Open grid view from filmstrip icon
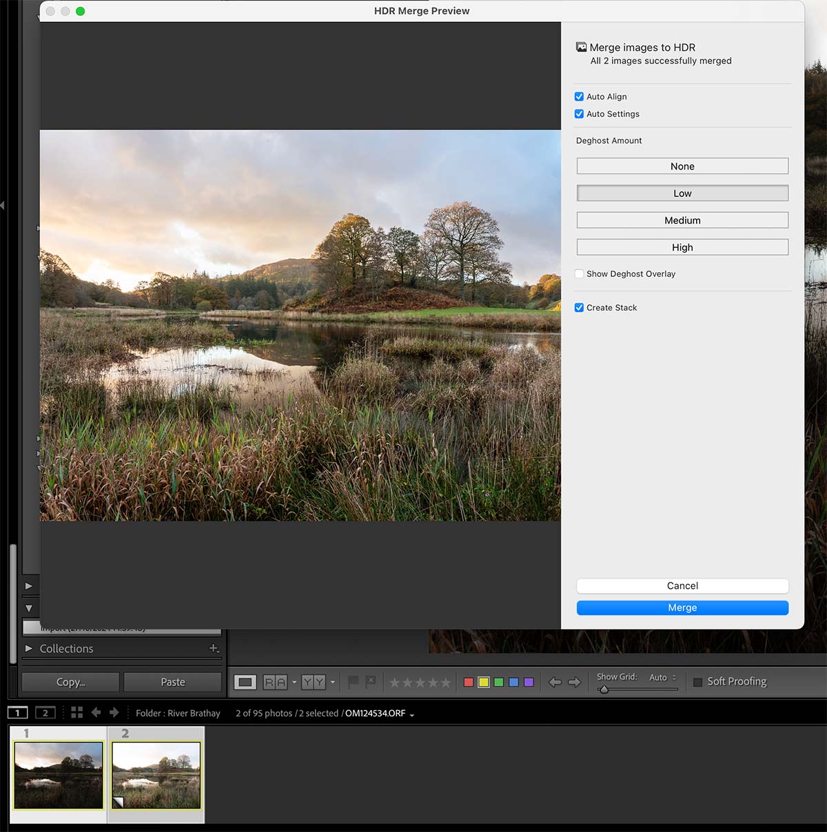 pos(76,713)
